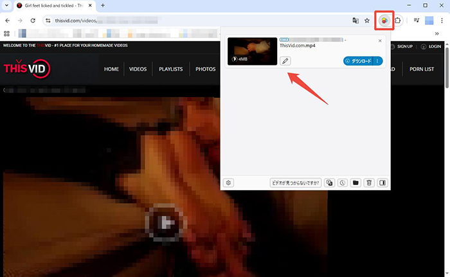Expand the tab search dropdown
Image resolution: width=450 pixels, height=277 pixels.
point(6,5)
